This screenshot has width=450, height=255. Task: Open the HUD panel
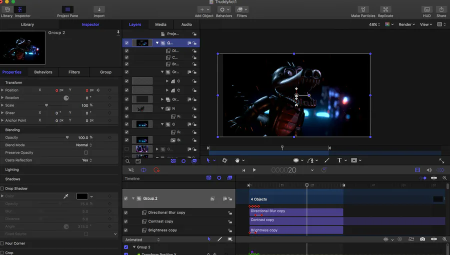426,9
